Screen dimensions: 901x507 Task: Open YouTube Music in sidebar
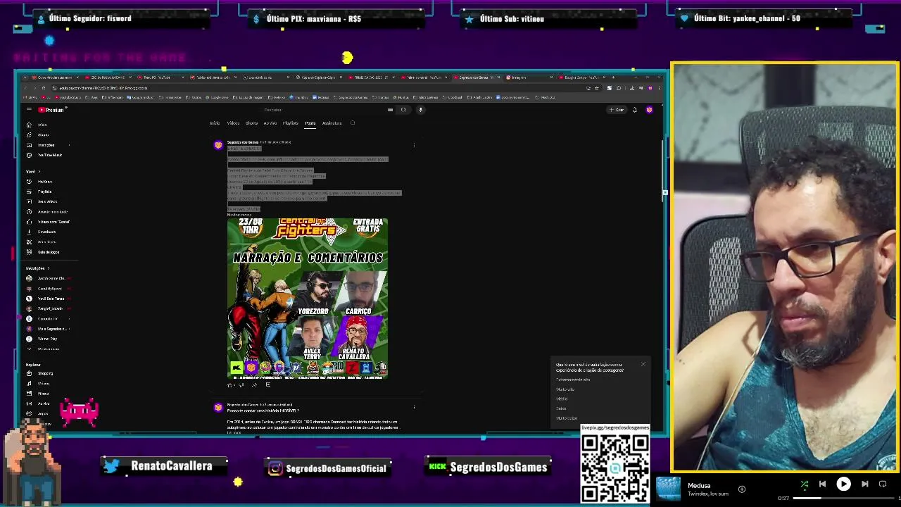[49, 155]
